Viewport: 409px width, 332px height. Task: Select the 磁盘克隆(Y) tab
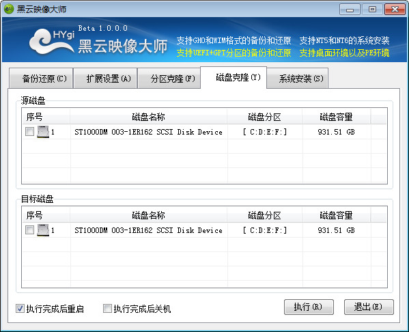234,77
